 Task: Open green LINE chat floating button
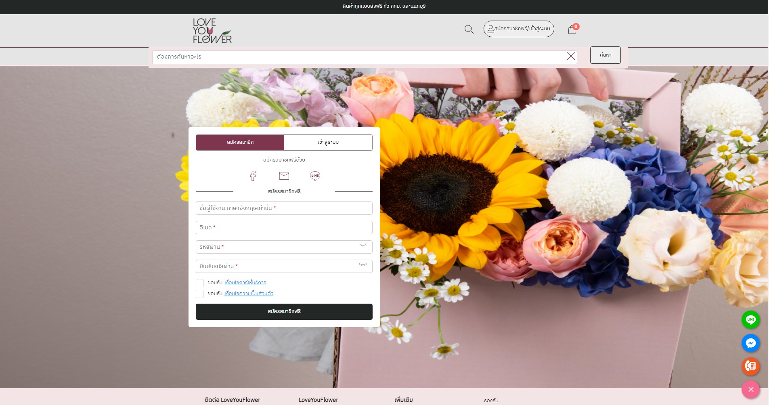pyautogui.click(x=750, y=319)
